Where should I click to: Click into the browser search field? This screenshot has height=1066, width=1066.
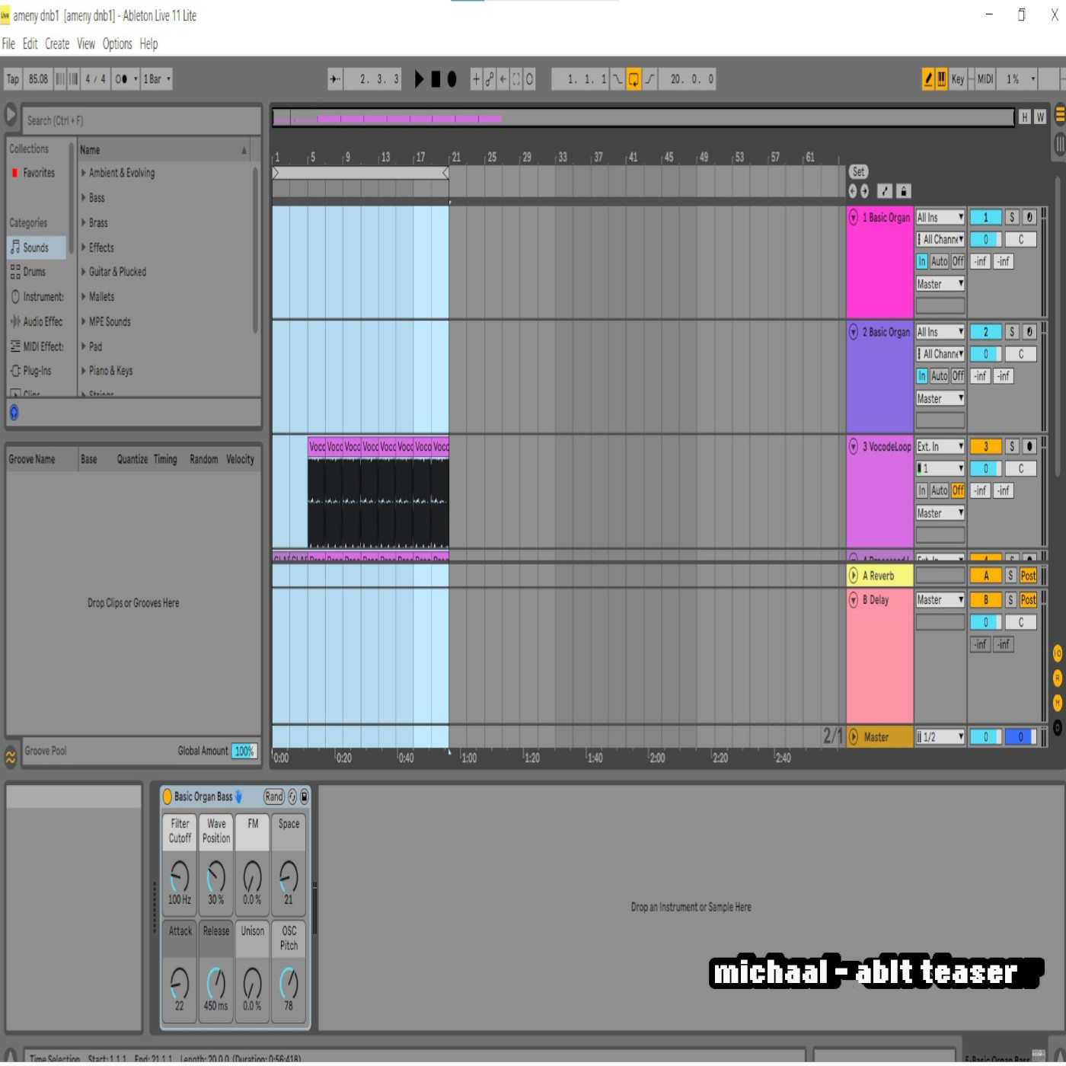pyautogui.click(x=141, y=121)
